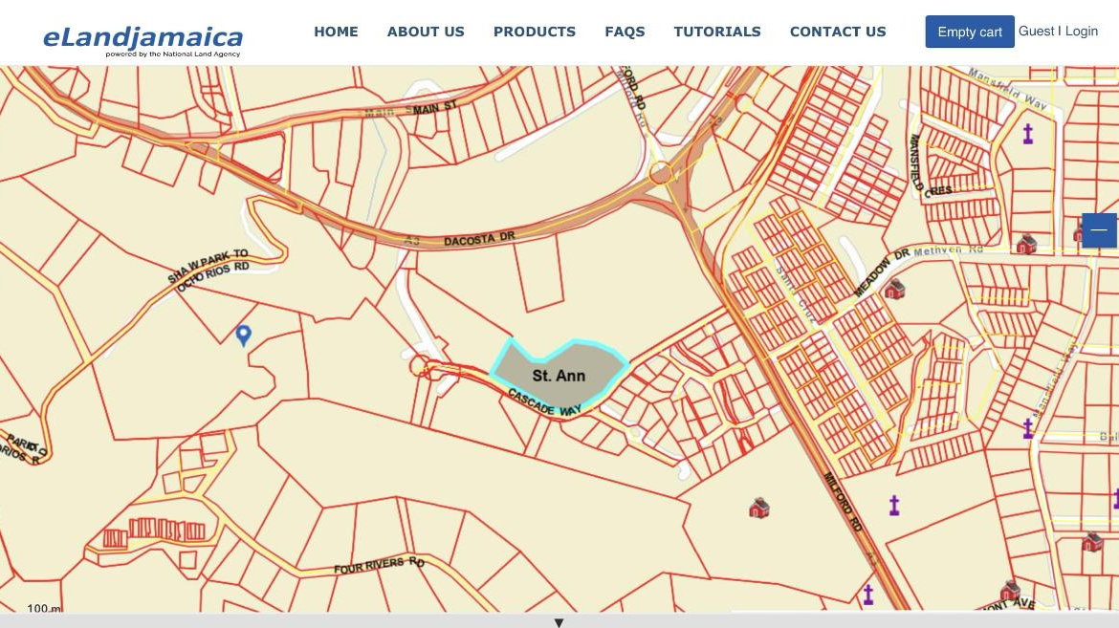
Task: Click the blue location pin marker
Action: (244, 334)
